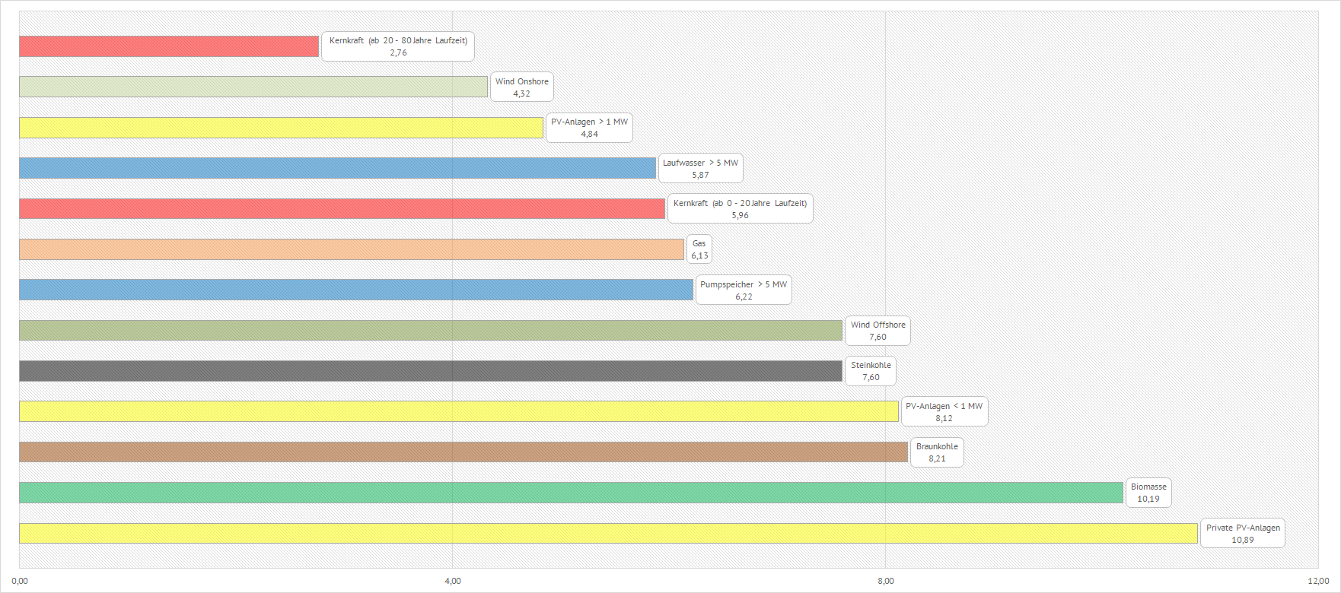Image resolution: width=1341 pixels, height=593 pixels.
Task: Select the Biomasse 10,19 label box
Action: click(x=1148, y=493)
